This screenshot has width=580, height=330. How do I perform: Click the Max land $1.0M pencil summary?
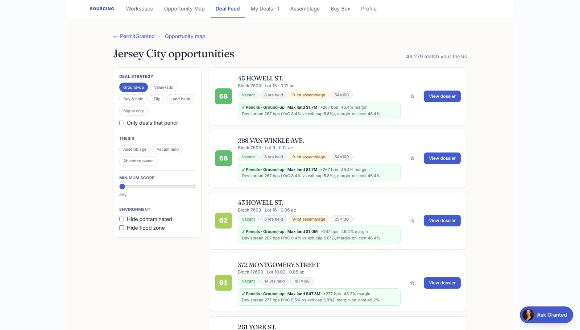point(319,235)
